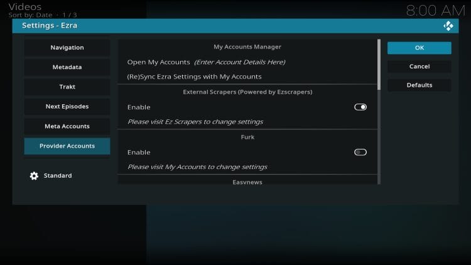Image resolution: width=471 pixels, height=265 pixels.
Task: Change settings level labeled Standard
Action: click(x=58, y=176)
